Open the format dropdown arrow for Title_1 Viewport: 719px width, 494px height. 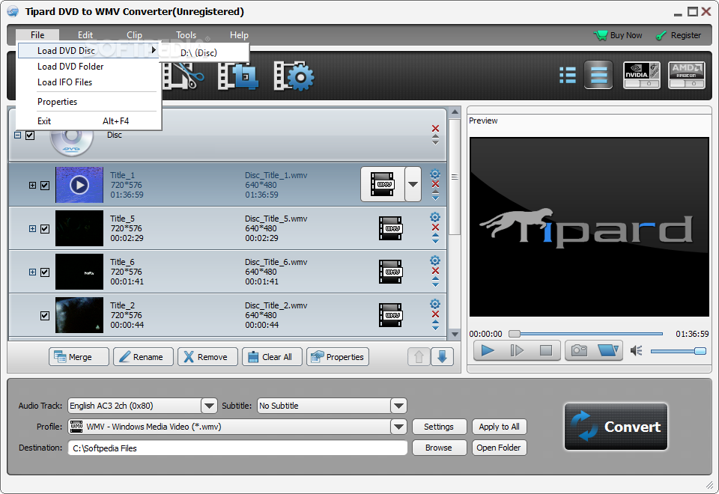(413, 184)
